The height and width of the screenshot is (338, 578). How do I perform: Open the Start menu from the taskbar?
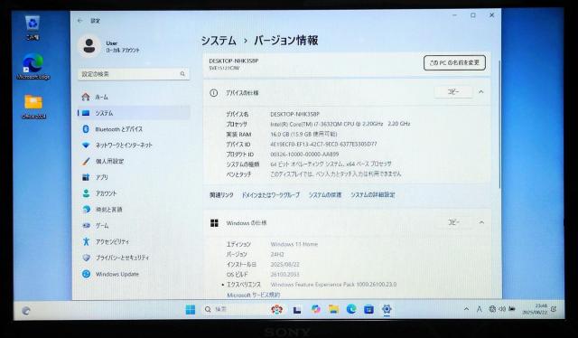coord(191,310)
